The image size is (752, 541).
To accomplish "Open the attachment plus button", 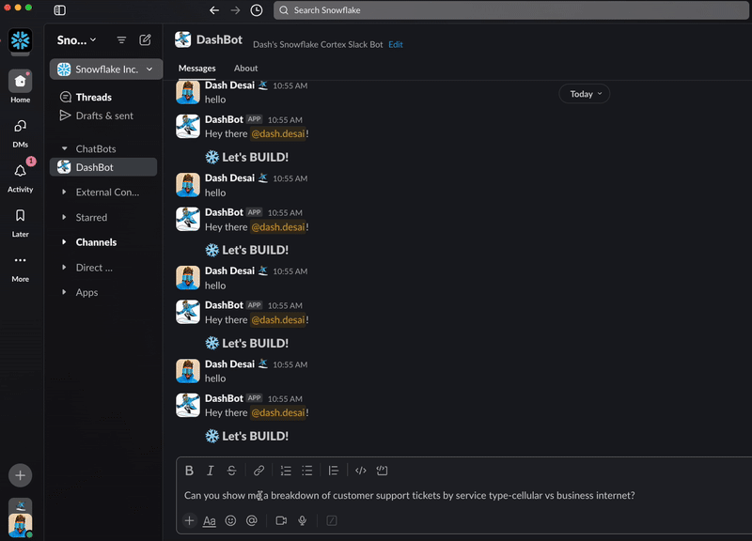I will coord(190,520).
